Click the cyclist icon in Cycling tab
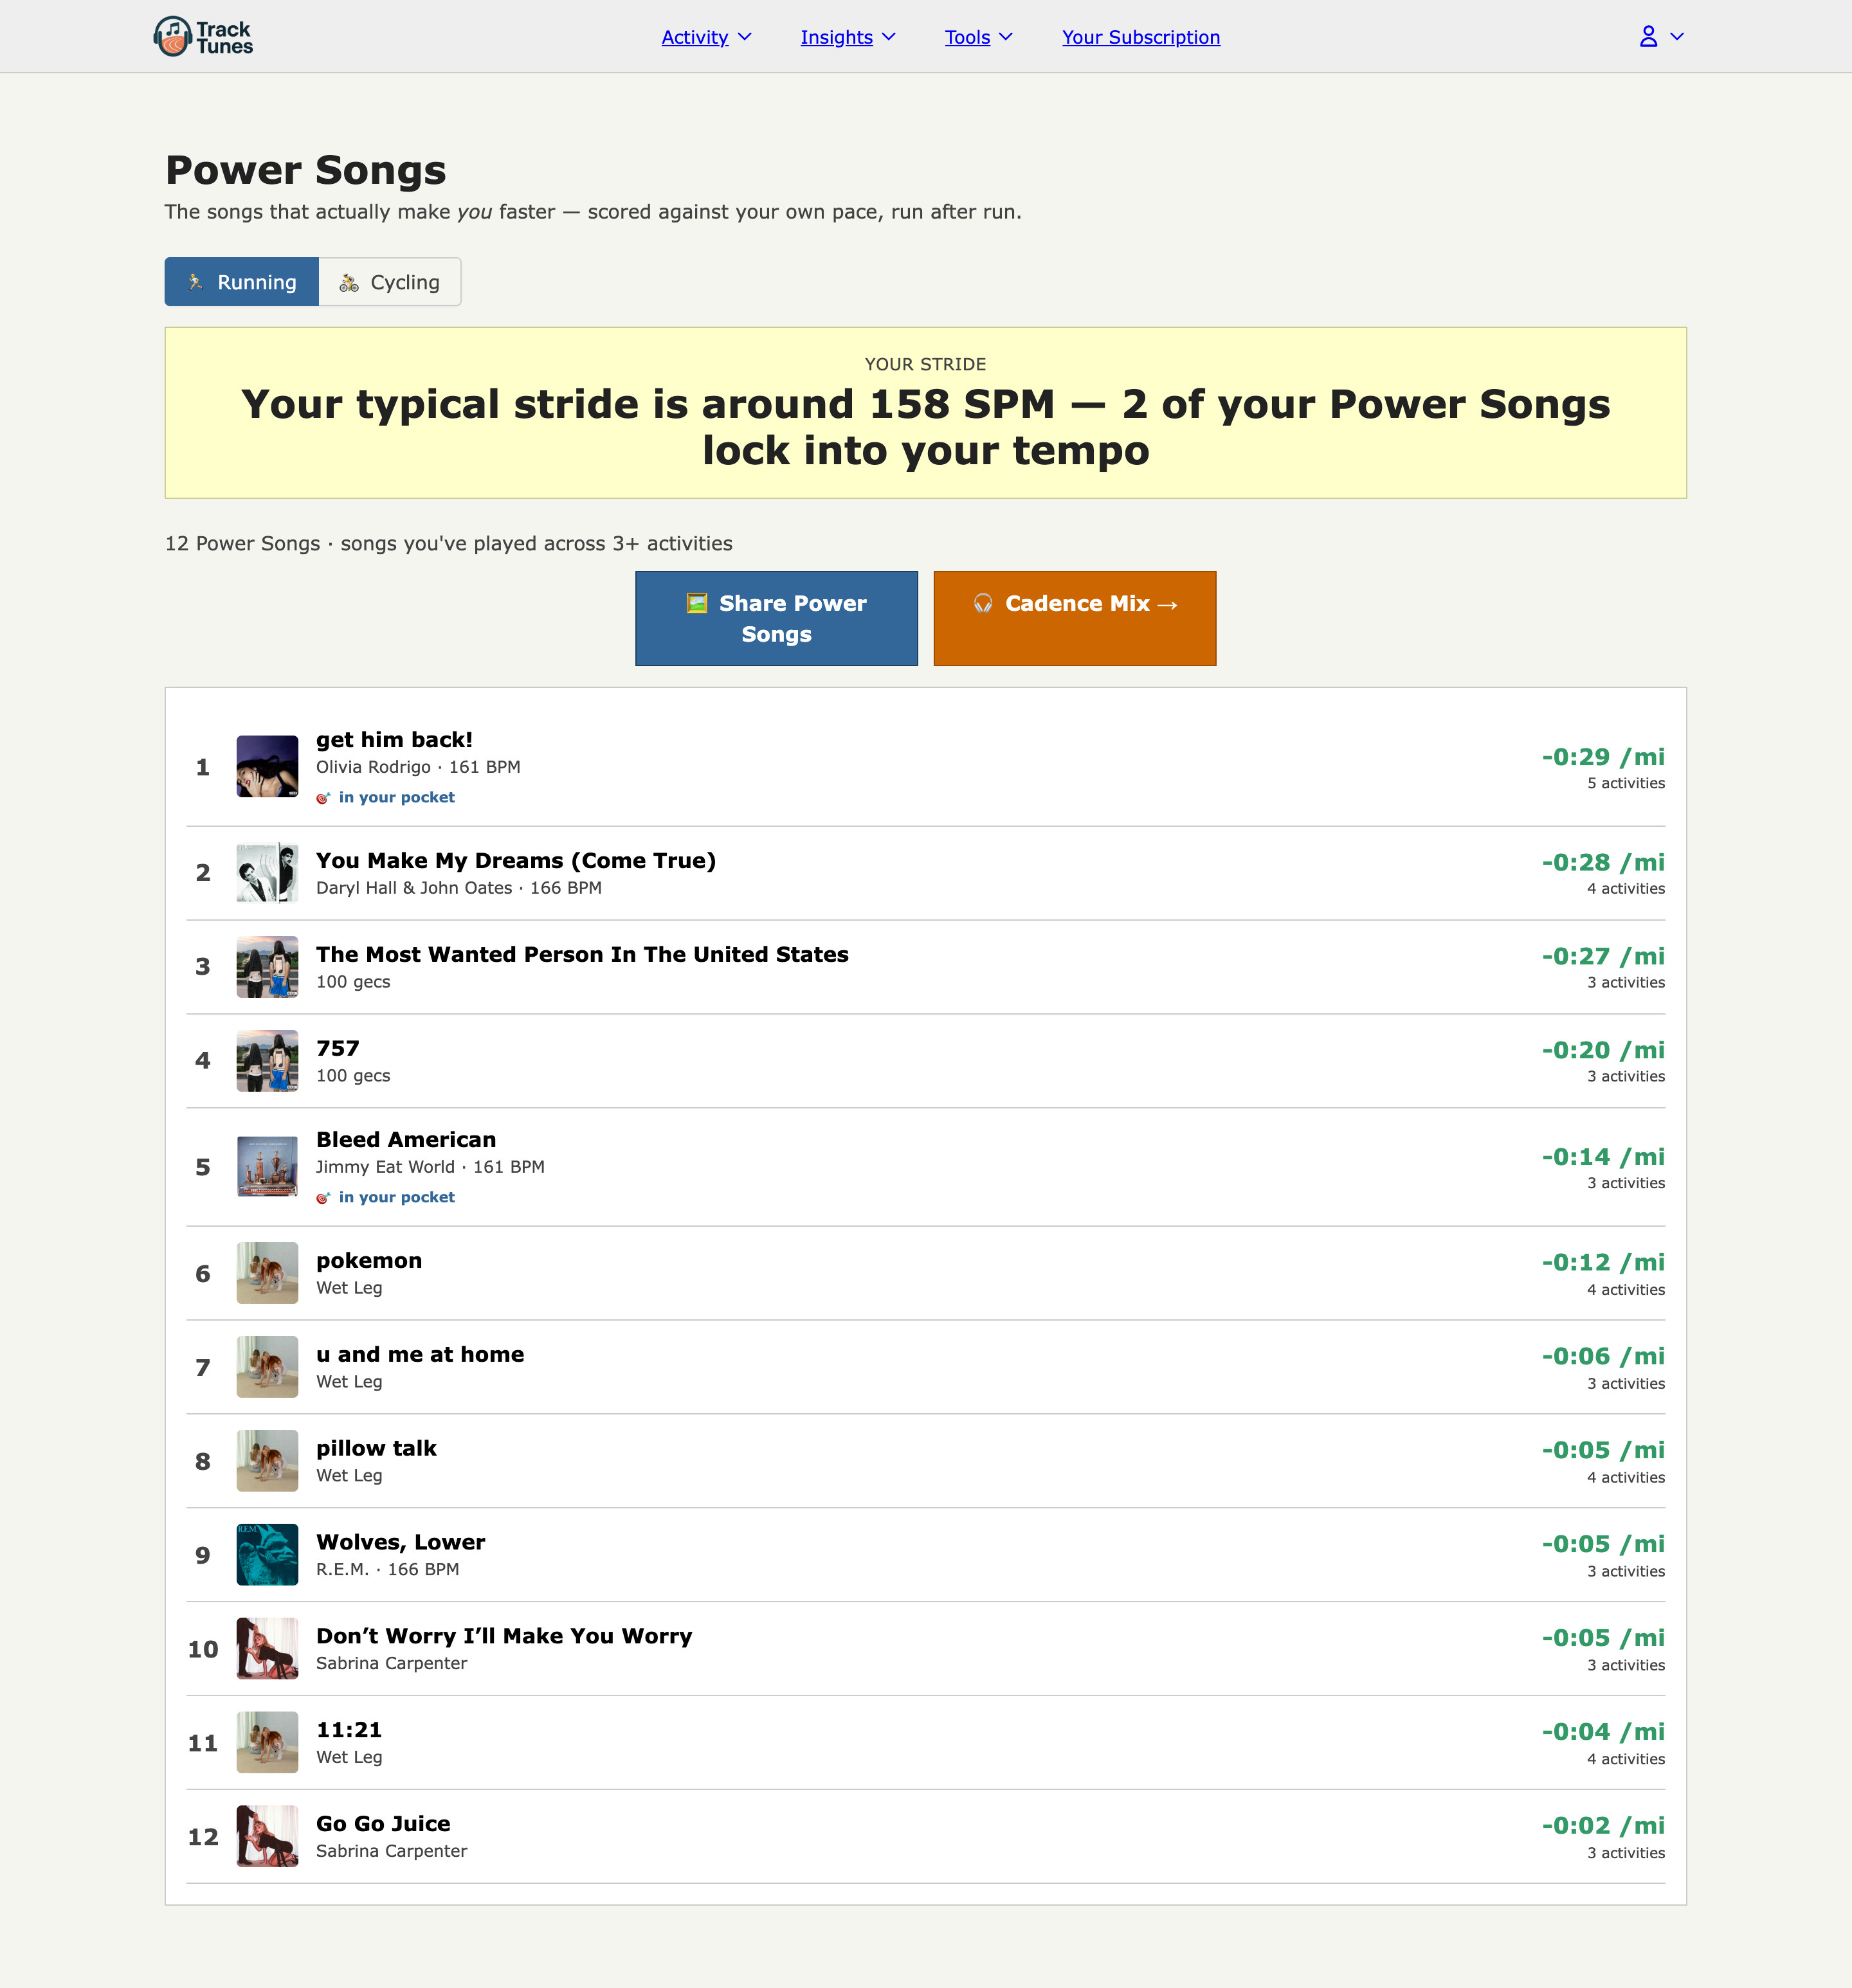1852x1988 pixels. coord(349,283)
